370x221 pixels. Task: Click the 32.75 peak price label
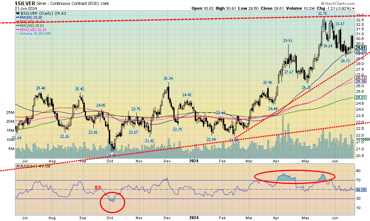click(x=323, y=14)
